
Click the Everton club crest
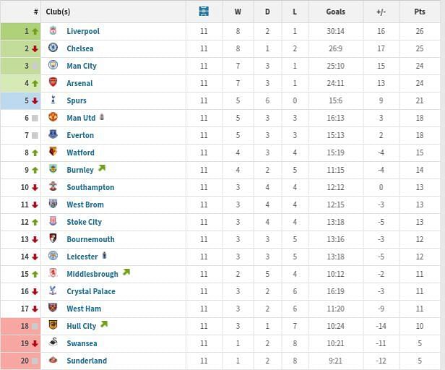click(53, 135)
